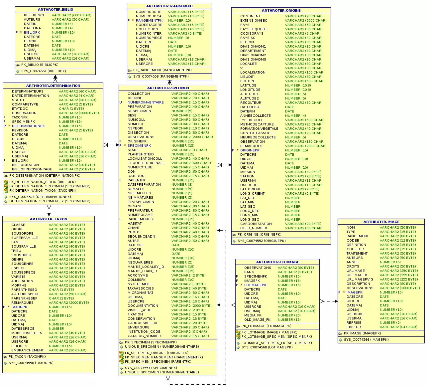Click the ETIQUETTEORIGINALE column in SPECIMEN

146,163
